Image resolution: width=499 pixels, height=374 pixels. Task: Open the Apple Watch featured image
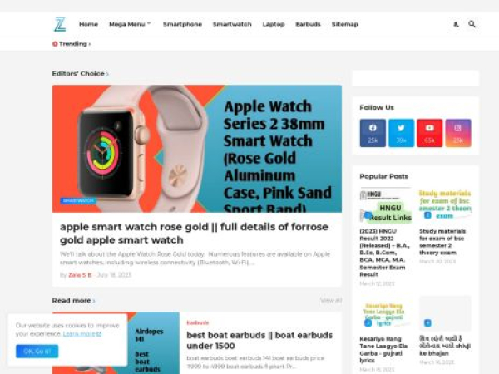(x=197, y=149)
